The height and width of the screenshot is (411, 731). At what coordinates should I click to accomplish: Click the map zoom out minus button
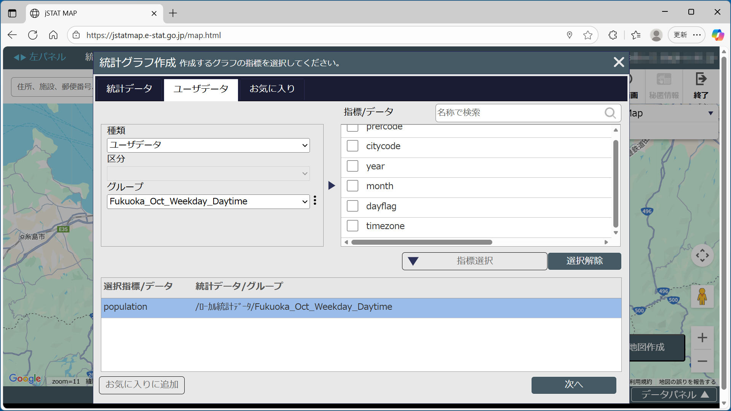pos(702,361)
